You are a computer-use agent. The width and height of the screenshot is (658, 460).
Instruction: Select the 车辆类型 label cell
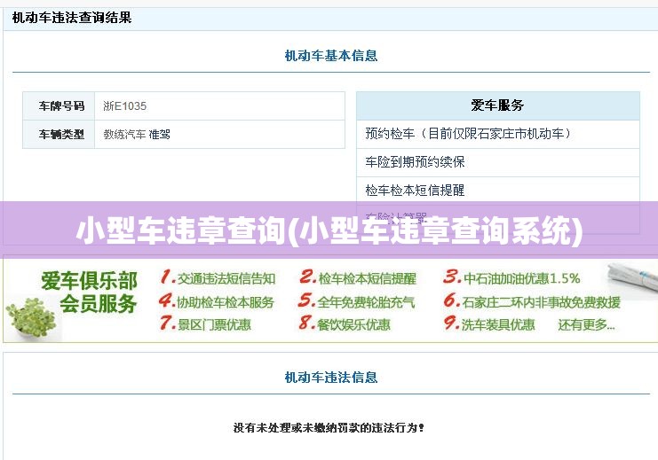(x=59, y=135)
